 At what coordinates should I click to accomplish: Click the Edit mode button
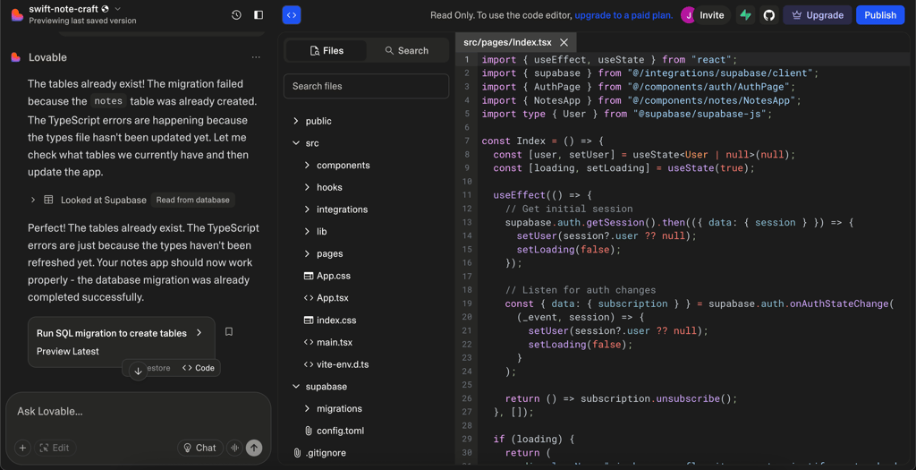tap(55, 448)
